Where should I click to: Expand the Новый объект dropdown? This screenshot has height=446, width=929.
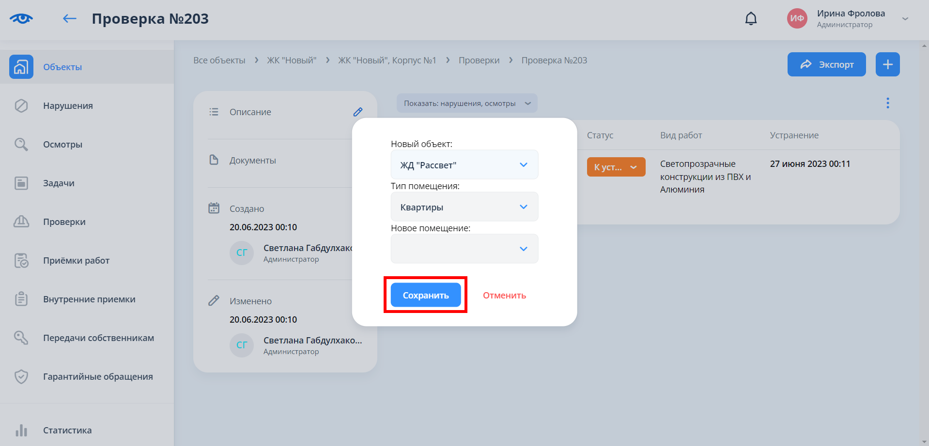[x=464, y=165]
